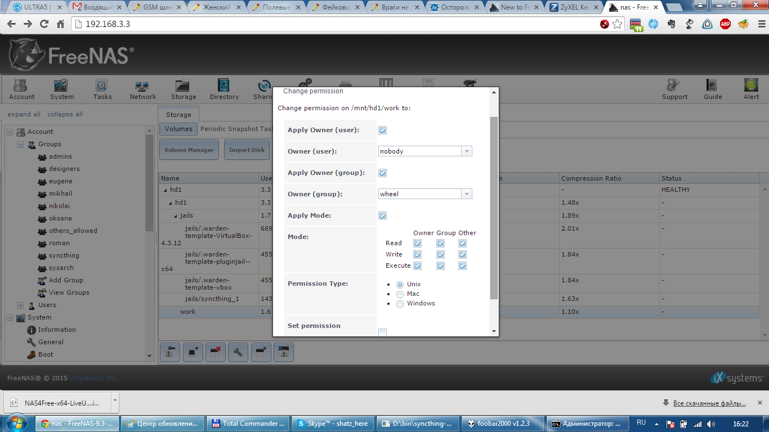Viewport: 769px width, 432px height.
Task: Open the Network toolbar icon
Action: [143, 89]
